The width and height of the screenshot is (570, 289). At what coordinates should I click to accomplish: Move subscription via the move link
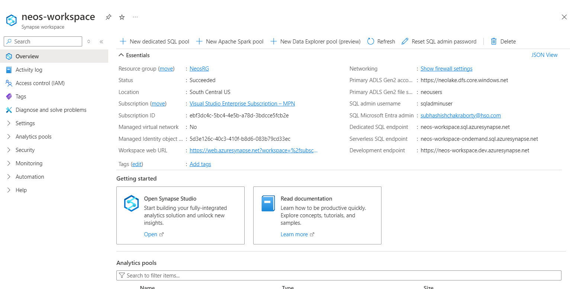[158, 104]
